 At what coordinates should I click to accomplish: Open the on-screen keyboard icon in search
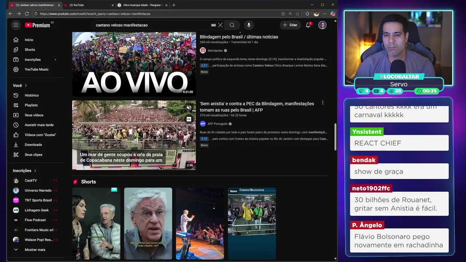[x=214, y=25]
